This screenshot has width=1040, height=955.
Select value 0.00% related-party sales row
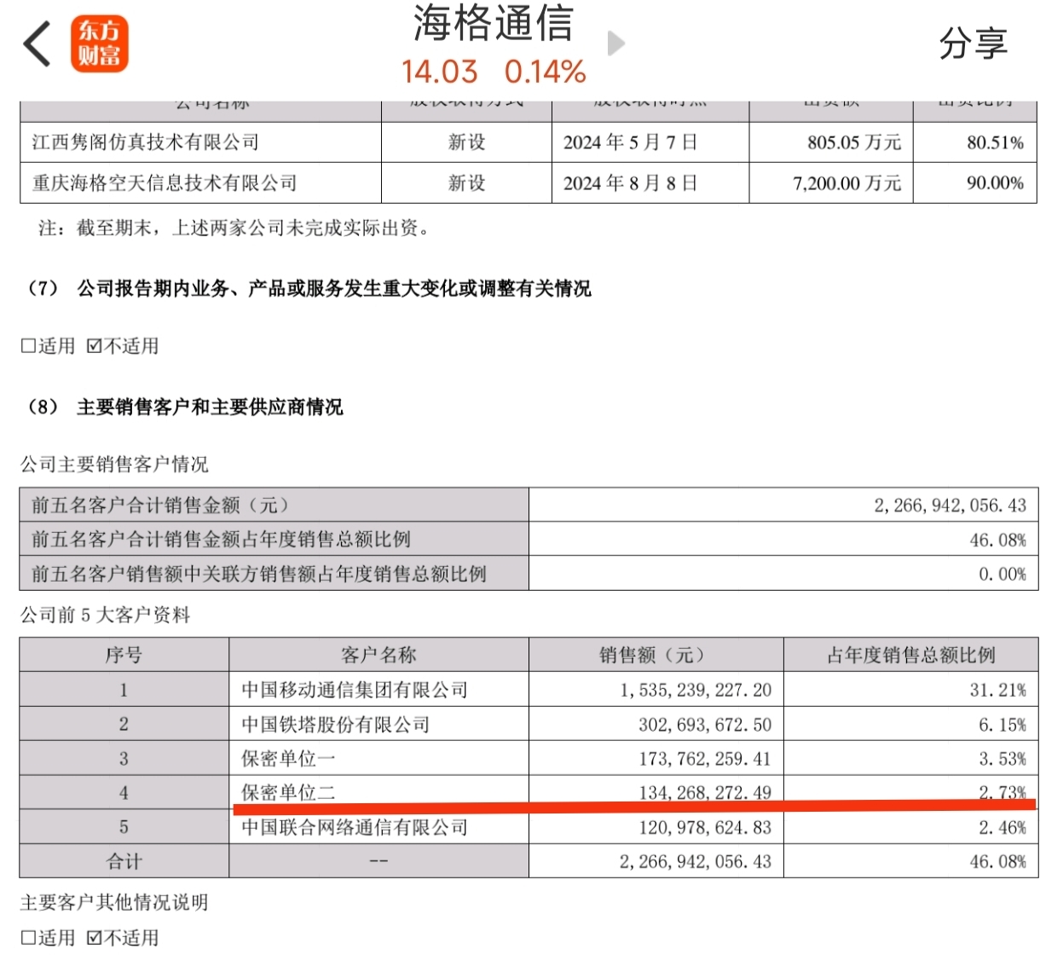pyautogui.click(x=1002, y=574)
